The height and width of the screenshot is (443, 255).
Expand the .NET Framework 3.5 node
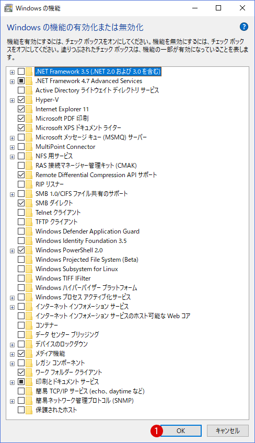click(12, 72)
